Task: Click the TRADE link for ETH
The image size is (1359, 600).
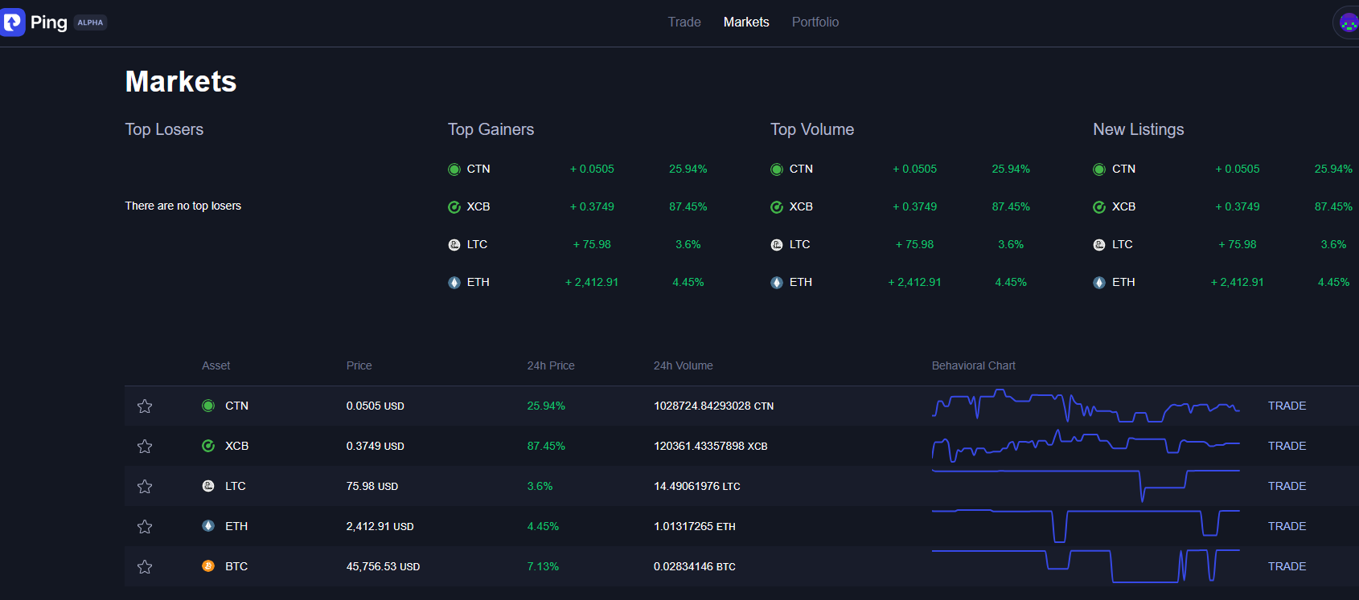Action: click(1287, 526)
